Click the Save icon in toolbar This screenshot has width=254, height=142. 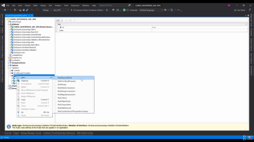pyautogui.click(x=24, y=10)
